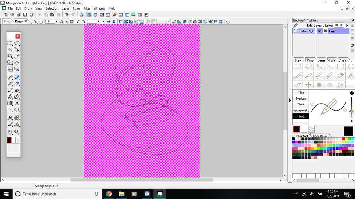
Task: Select the Zoom magnifier tool
Action: coord(17,132)
